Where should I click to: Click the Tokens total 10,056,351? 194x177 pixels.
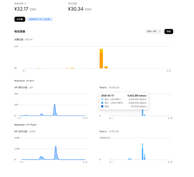(x=114, y=87)
